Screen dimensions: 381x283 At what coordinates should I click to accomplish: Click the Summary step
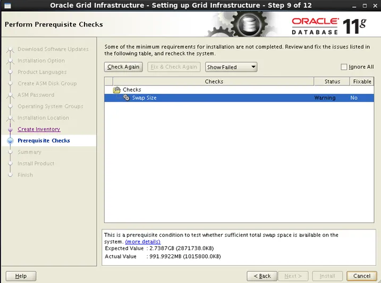29,152
